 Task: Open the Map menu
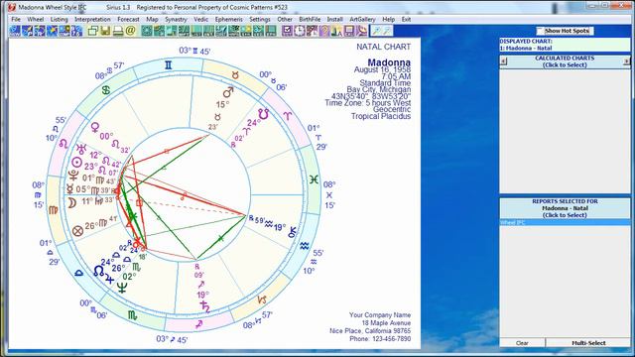[152, 19]
